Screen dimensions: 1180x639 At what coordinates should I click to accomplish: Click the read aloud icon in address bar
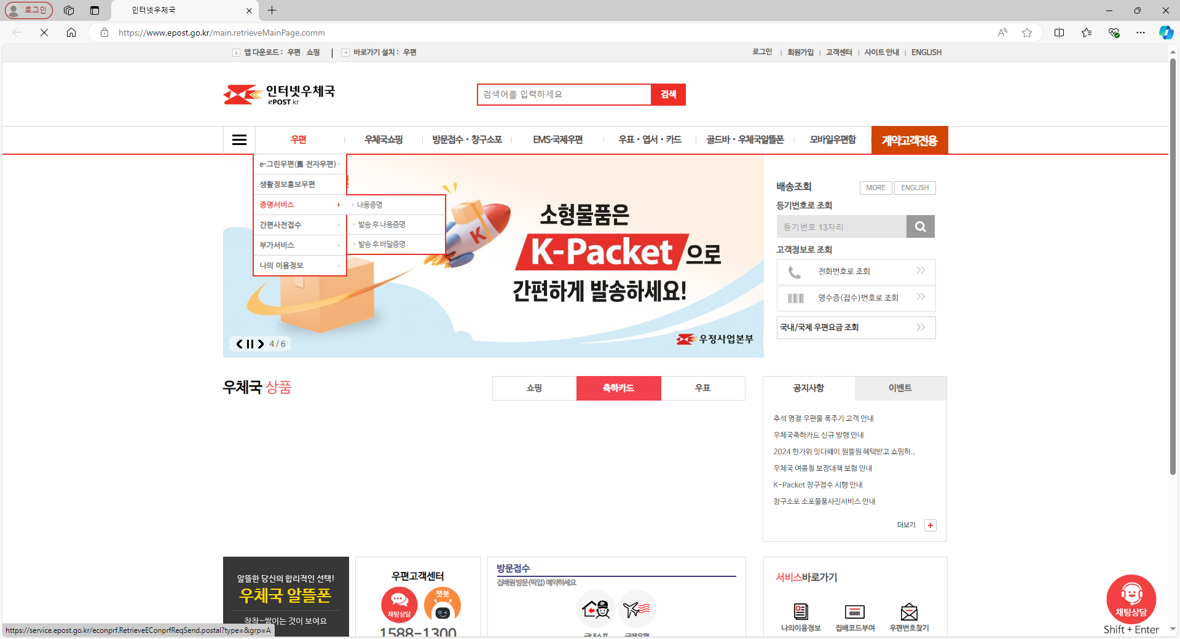(x=1002, y=33)
